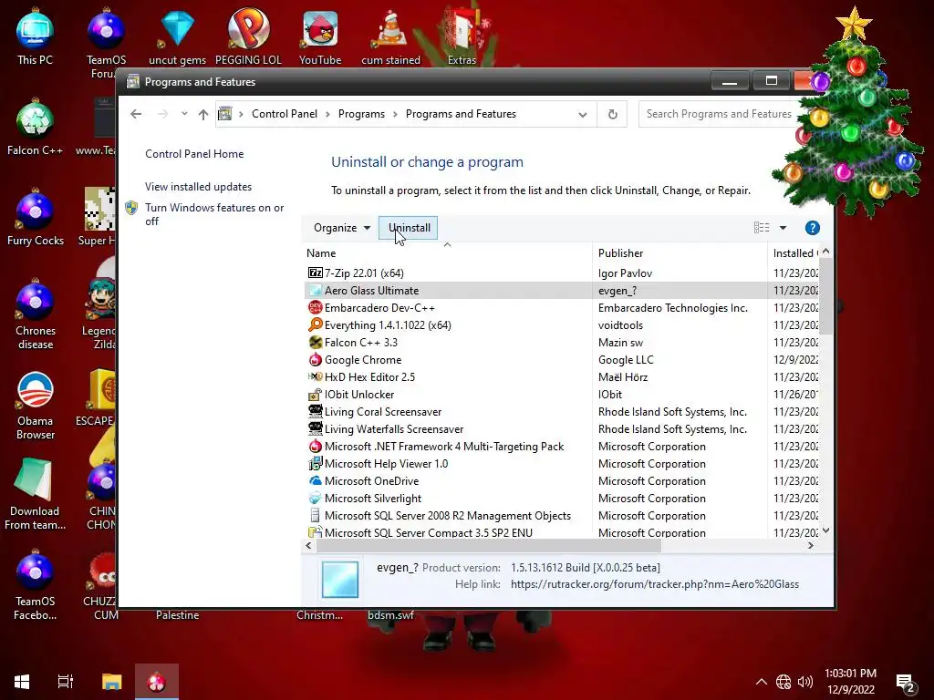Viewport: 934px width, 700px height.
Task: Click the Everything search program icon
Action: click(x=315, y=324)
